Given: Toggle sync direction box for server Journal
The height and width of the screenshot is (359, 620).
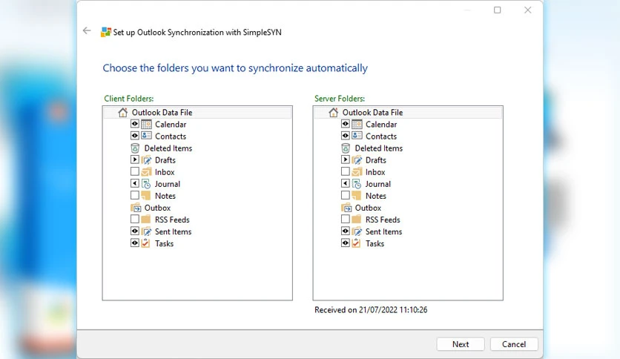Looking at the screenshot, I should click(x=346, y=183).
